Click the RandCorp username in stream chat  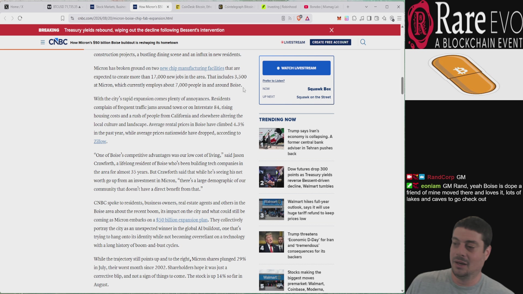click(440, 177)
